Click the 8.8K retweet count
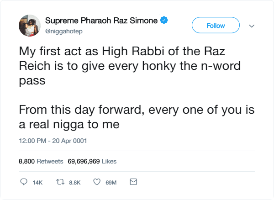 (74, 183)
